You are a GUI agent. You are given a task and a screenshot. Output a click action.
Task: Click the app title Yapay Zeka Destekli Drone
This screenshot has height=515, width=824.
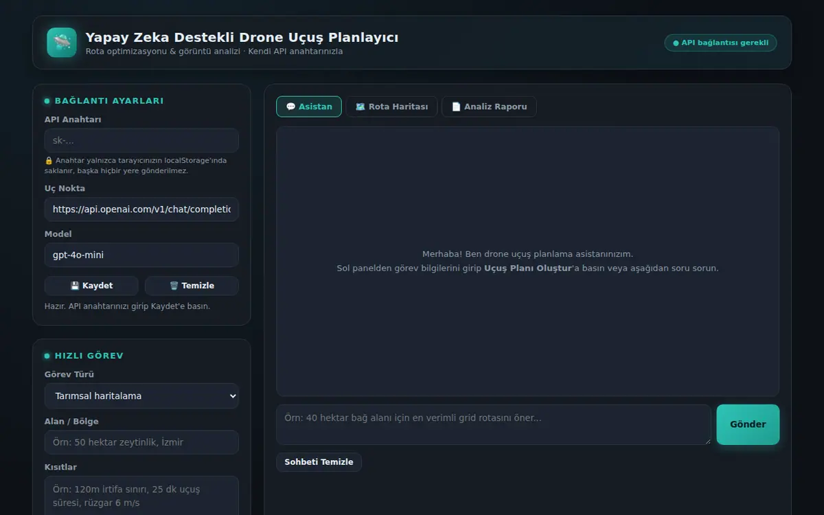242,37
